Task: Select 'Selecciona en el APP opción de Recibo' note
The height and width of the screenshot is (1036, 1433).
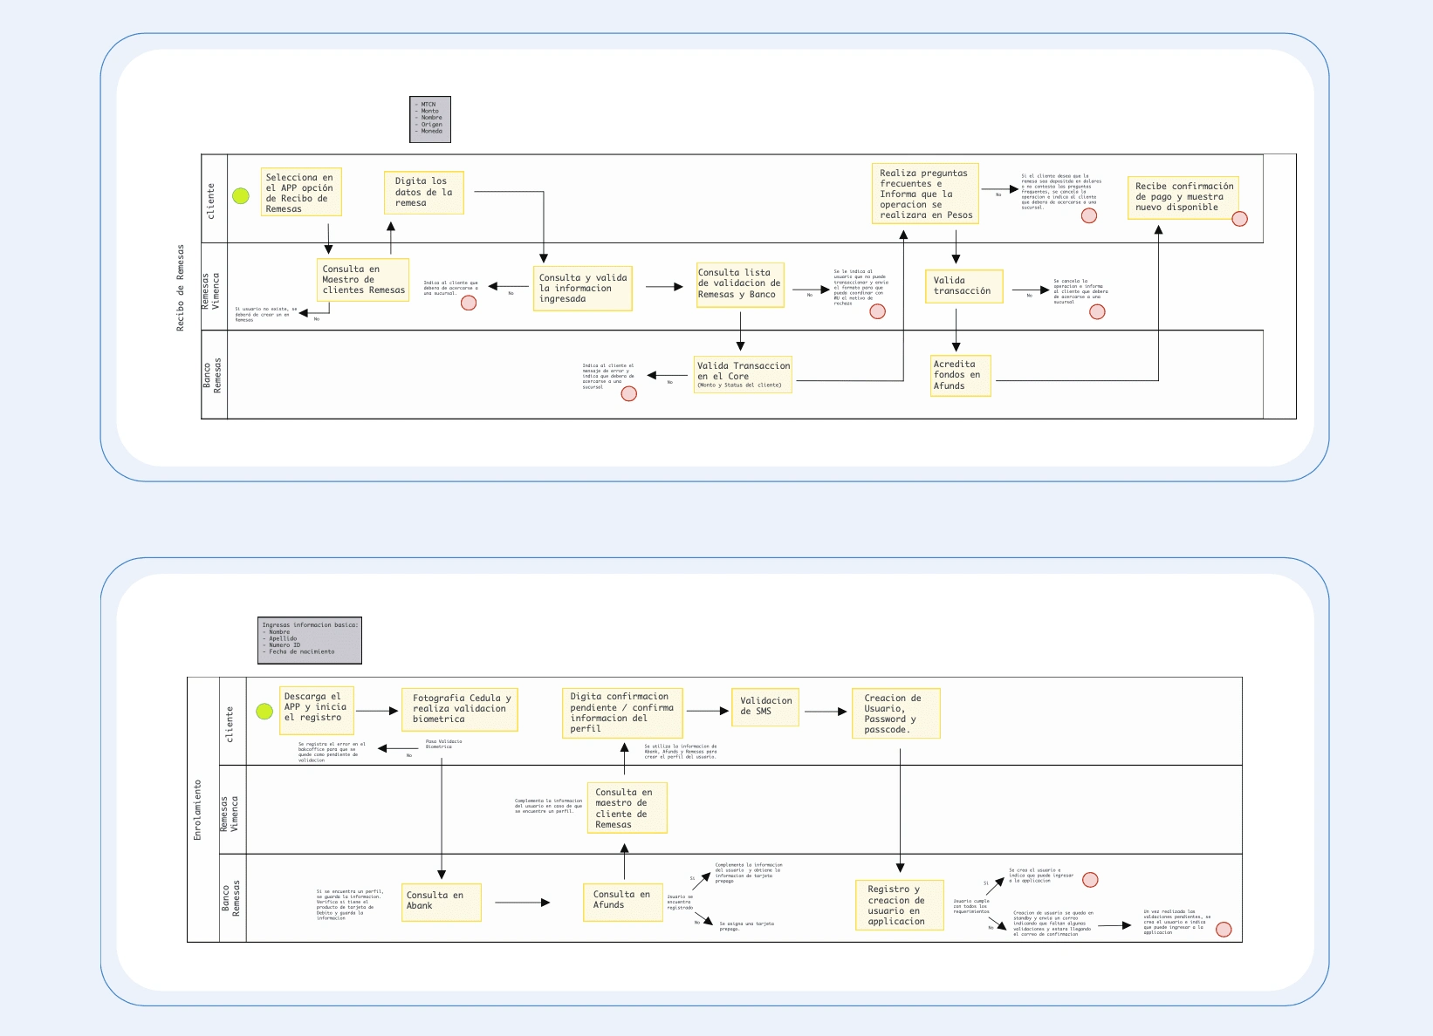Action: pos(301,192)
